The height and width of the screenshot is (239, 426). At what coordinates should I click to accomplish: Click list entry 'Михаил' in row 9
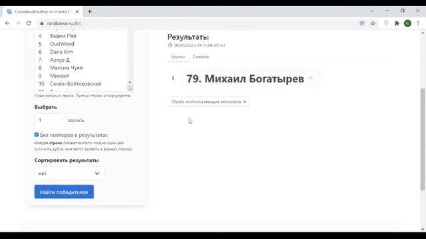(59, 76)
